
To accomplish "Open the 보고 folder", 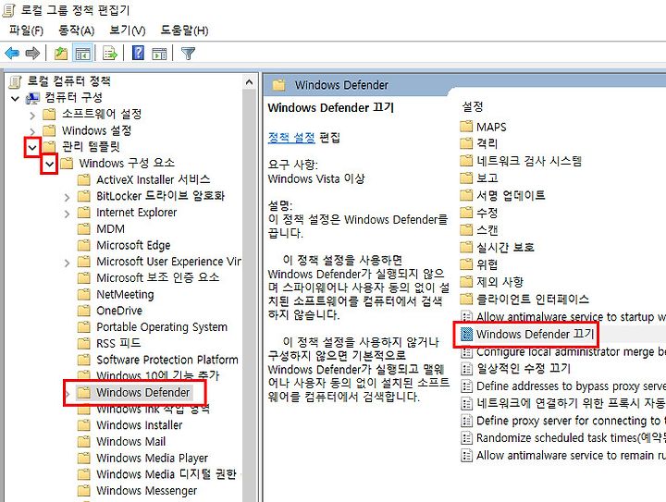I will click(479, 178).
